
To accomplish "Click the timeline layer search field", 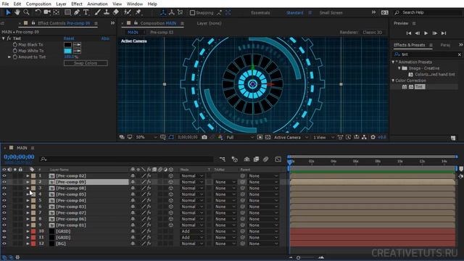I will 126,159.
